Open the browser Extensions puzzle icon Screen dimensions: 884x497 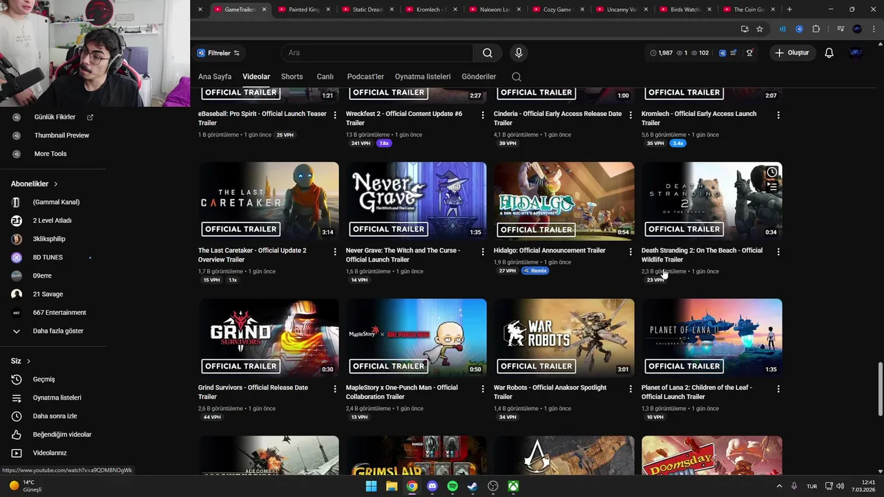tap(816, 29)
